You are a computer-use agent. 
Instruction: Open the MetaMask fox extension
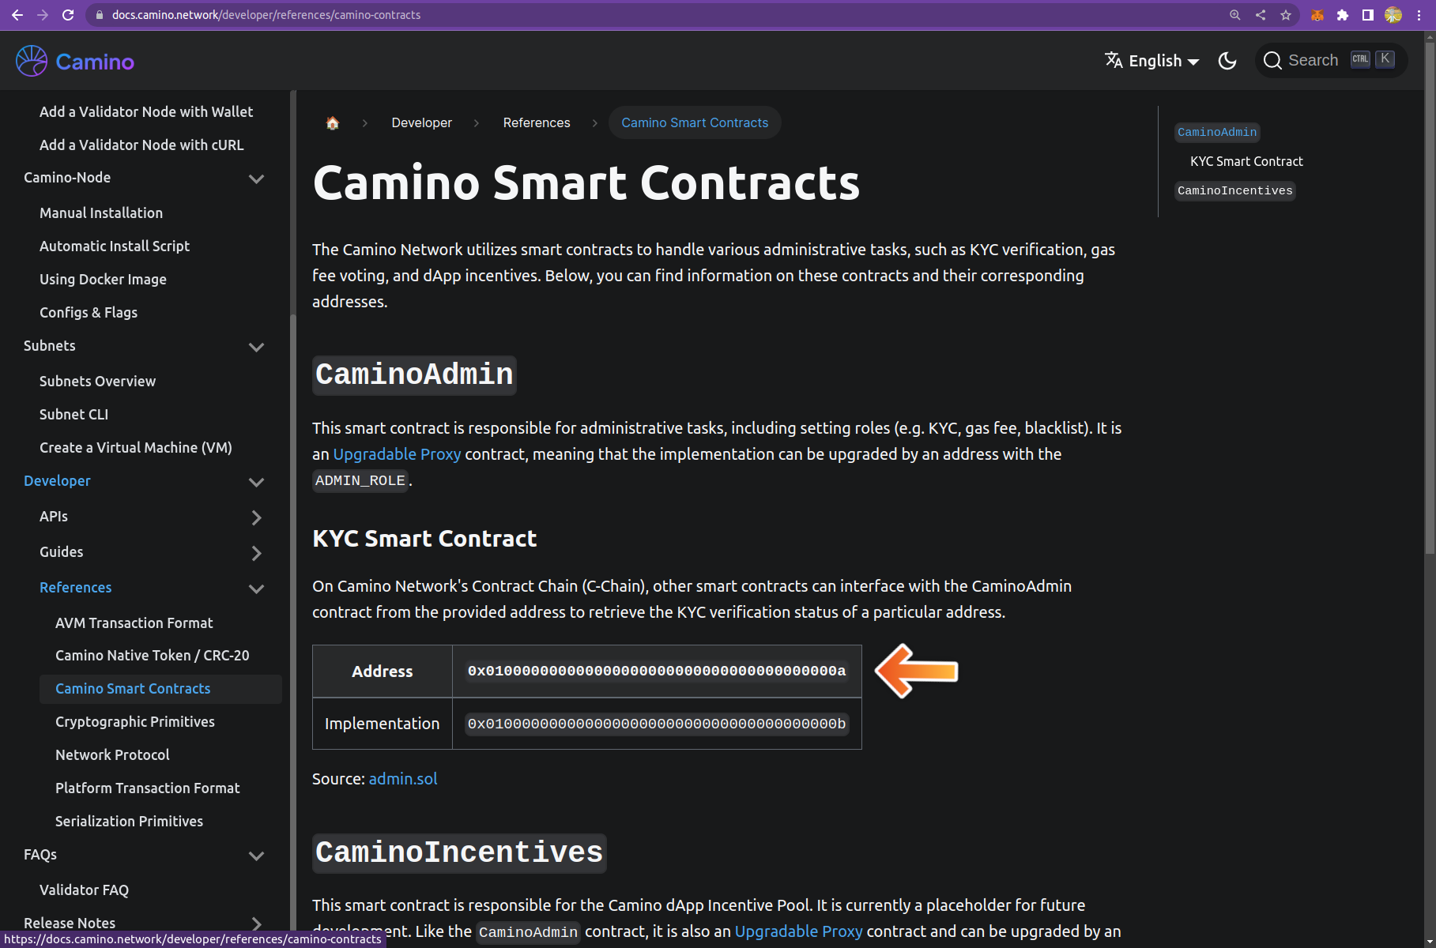pyautogui.click(x=1317, y=15)
